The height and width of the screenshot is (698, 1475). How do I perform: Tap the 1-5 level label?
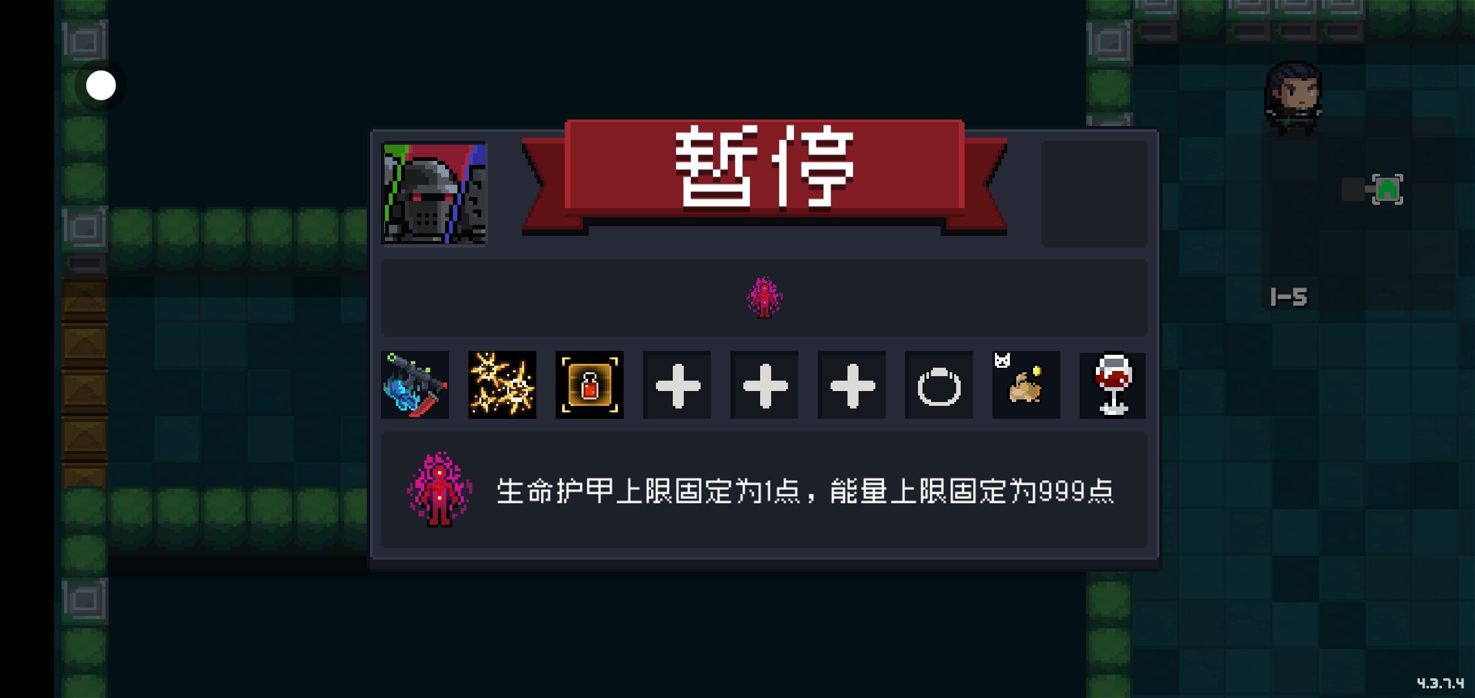click(1289, 297)
